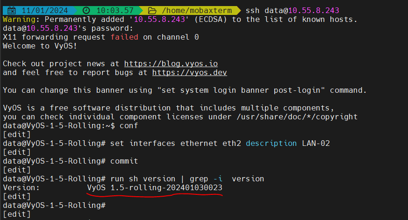
Task: Click the IP address in the ssh command
Action: (x=314, y=10)
